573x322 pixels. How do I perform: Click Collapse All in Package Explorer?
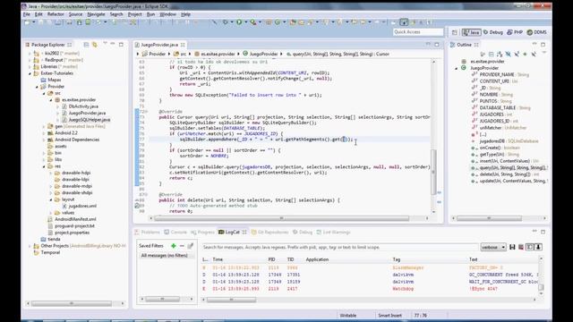(x=86, y=45)
